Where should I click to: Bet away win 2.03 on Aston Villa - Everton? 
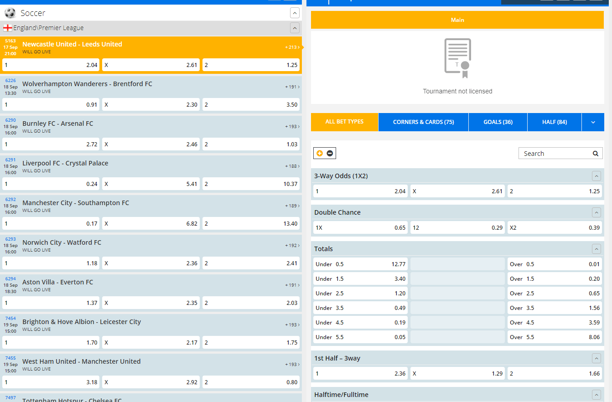click(251, 303)
